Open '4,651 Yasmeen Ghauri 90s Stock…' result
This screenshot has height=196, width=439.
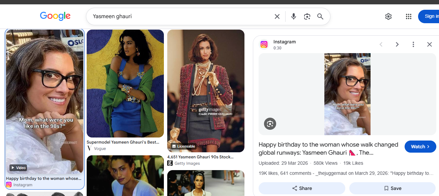[200, 157]
